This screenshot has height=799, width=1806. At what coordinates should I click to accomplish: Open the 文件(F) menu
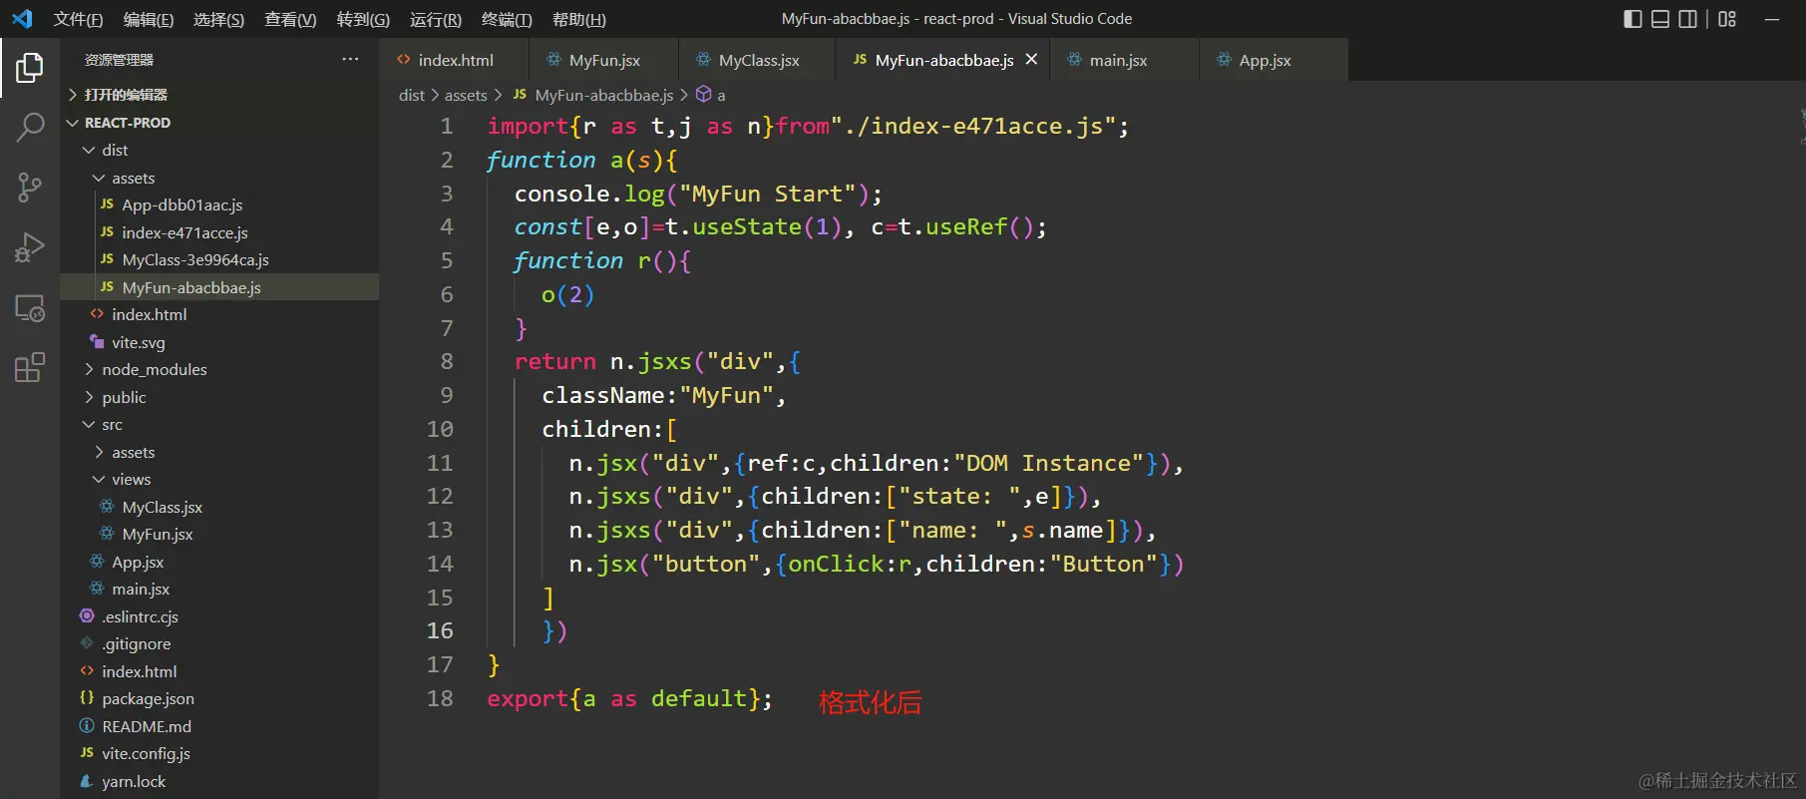(78, 19)
